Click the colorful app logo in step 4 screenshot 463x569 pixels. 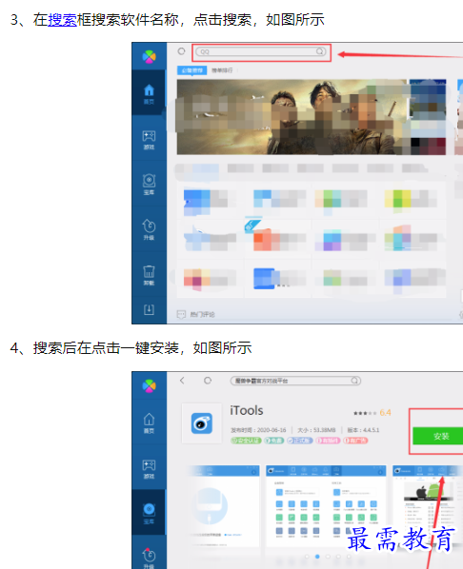[x=149, y=385]
